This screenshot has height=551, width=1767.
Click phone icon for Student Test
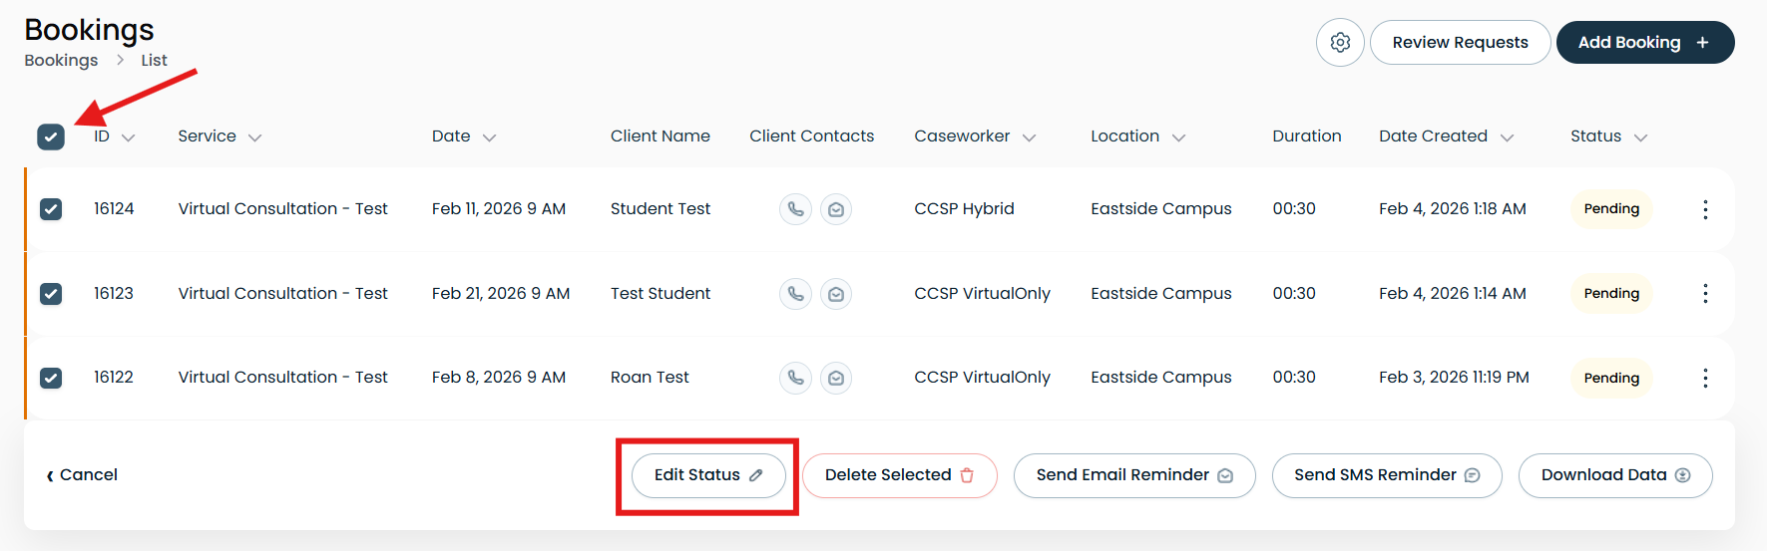[795, 209]
